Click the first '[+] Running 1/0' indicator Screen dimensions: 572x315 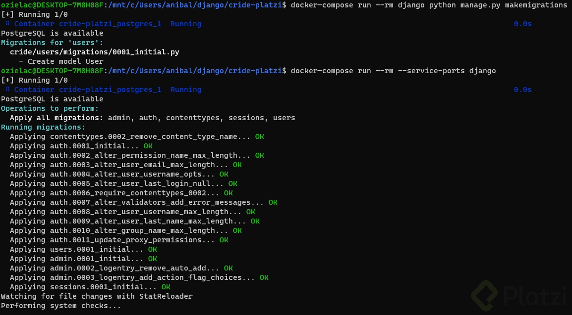pyautogui.click(x=34, y=14)
